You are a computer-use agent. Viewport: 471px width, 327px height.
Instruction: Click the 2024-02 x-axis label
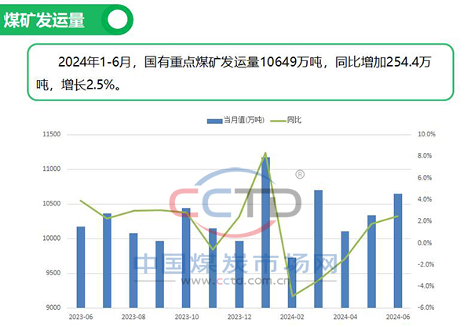292,317
